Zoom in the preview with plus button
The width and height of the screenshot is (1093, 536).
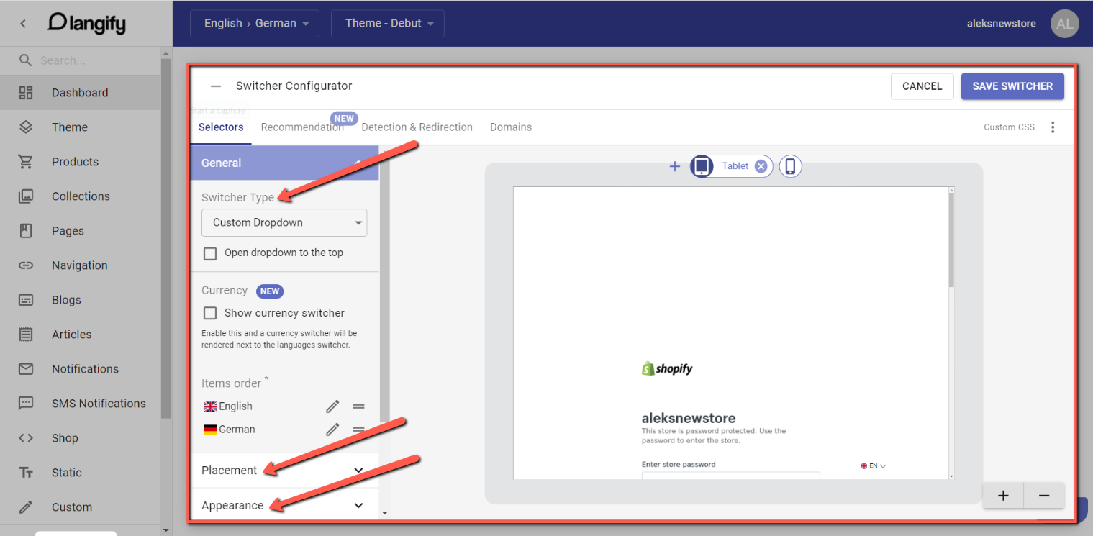1003,496
